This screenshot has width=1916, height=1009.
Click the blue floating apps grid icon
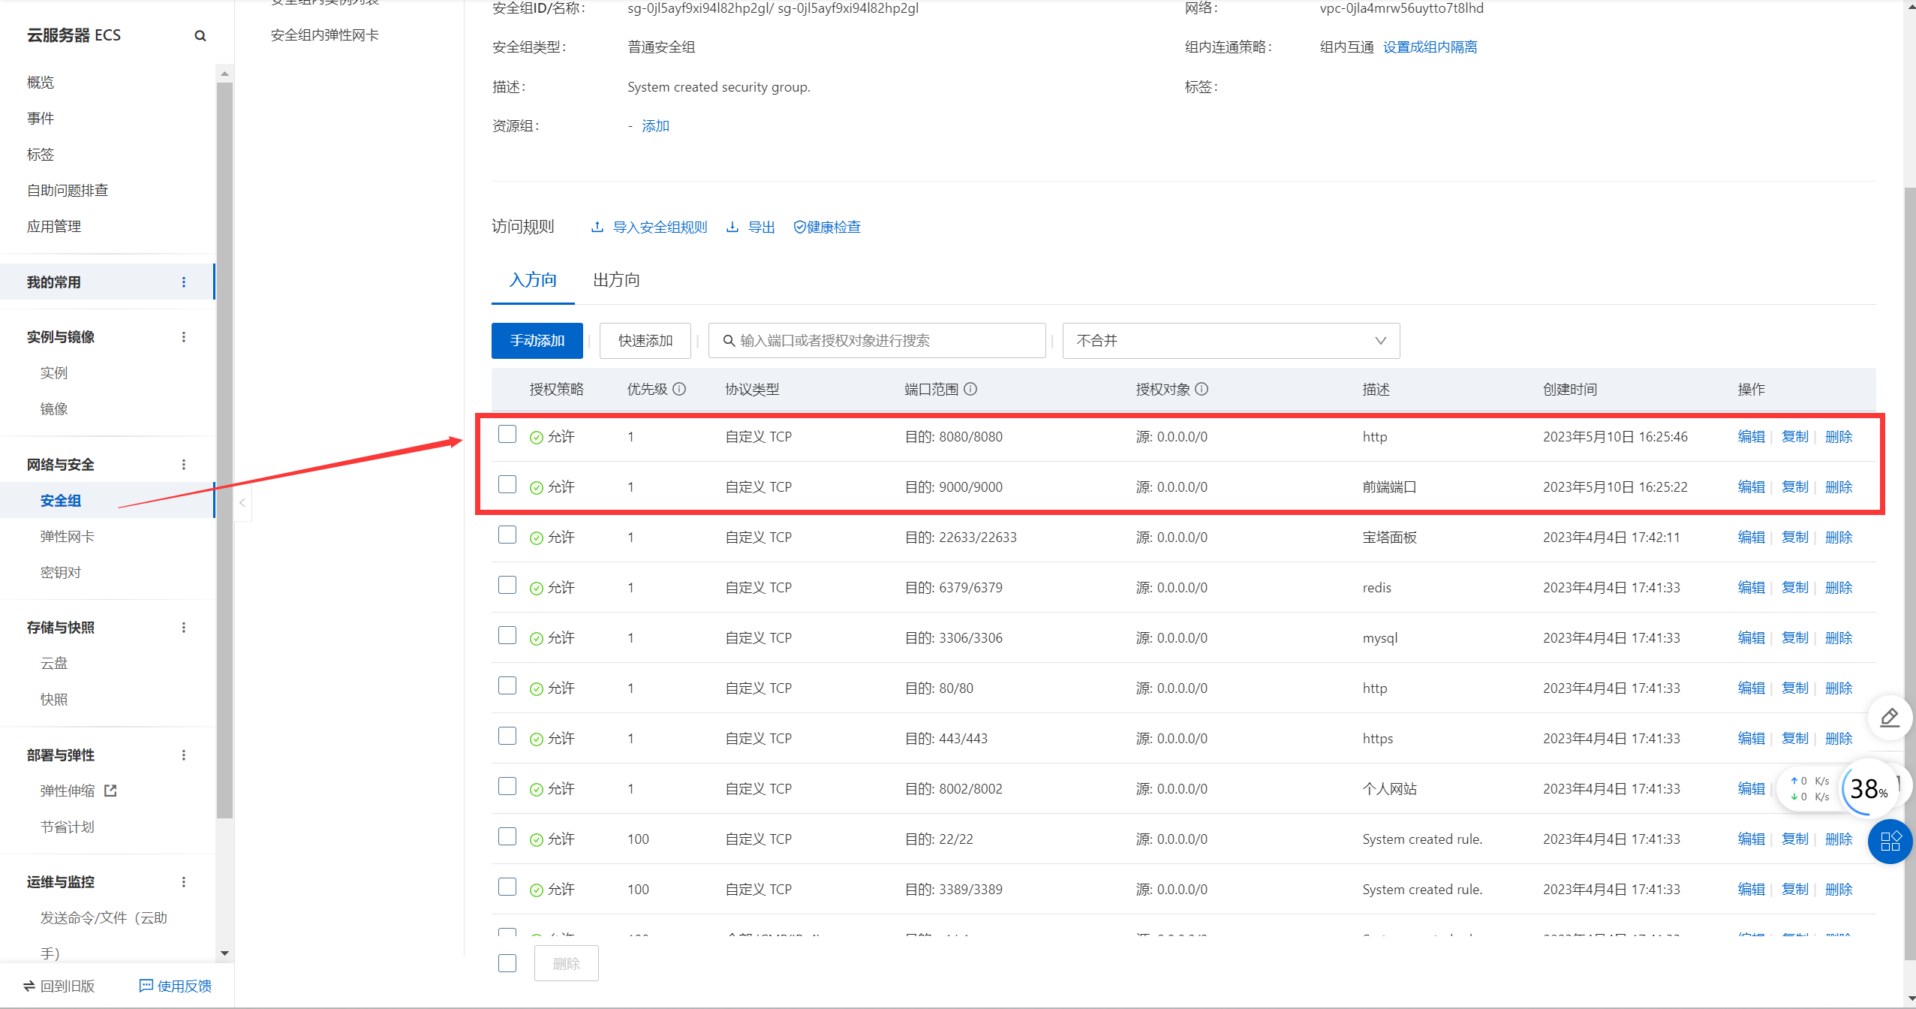coord(1890,841)
